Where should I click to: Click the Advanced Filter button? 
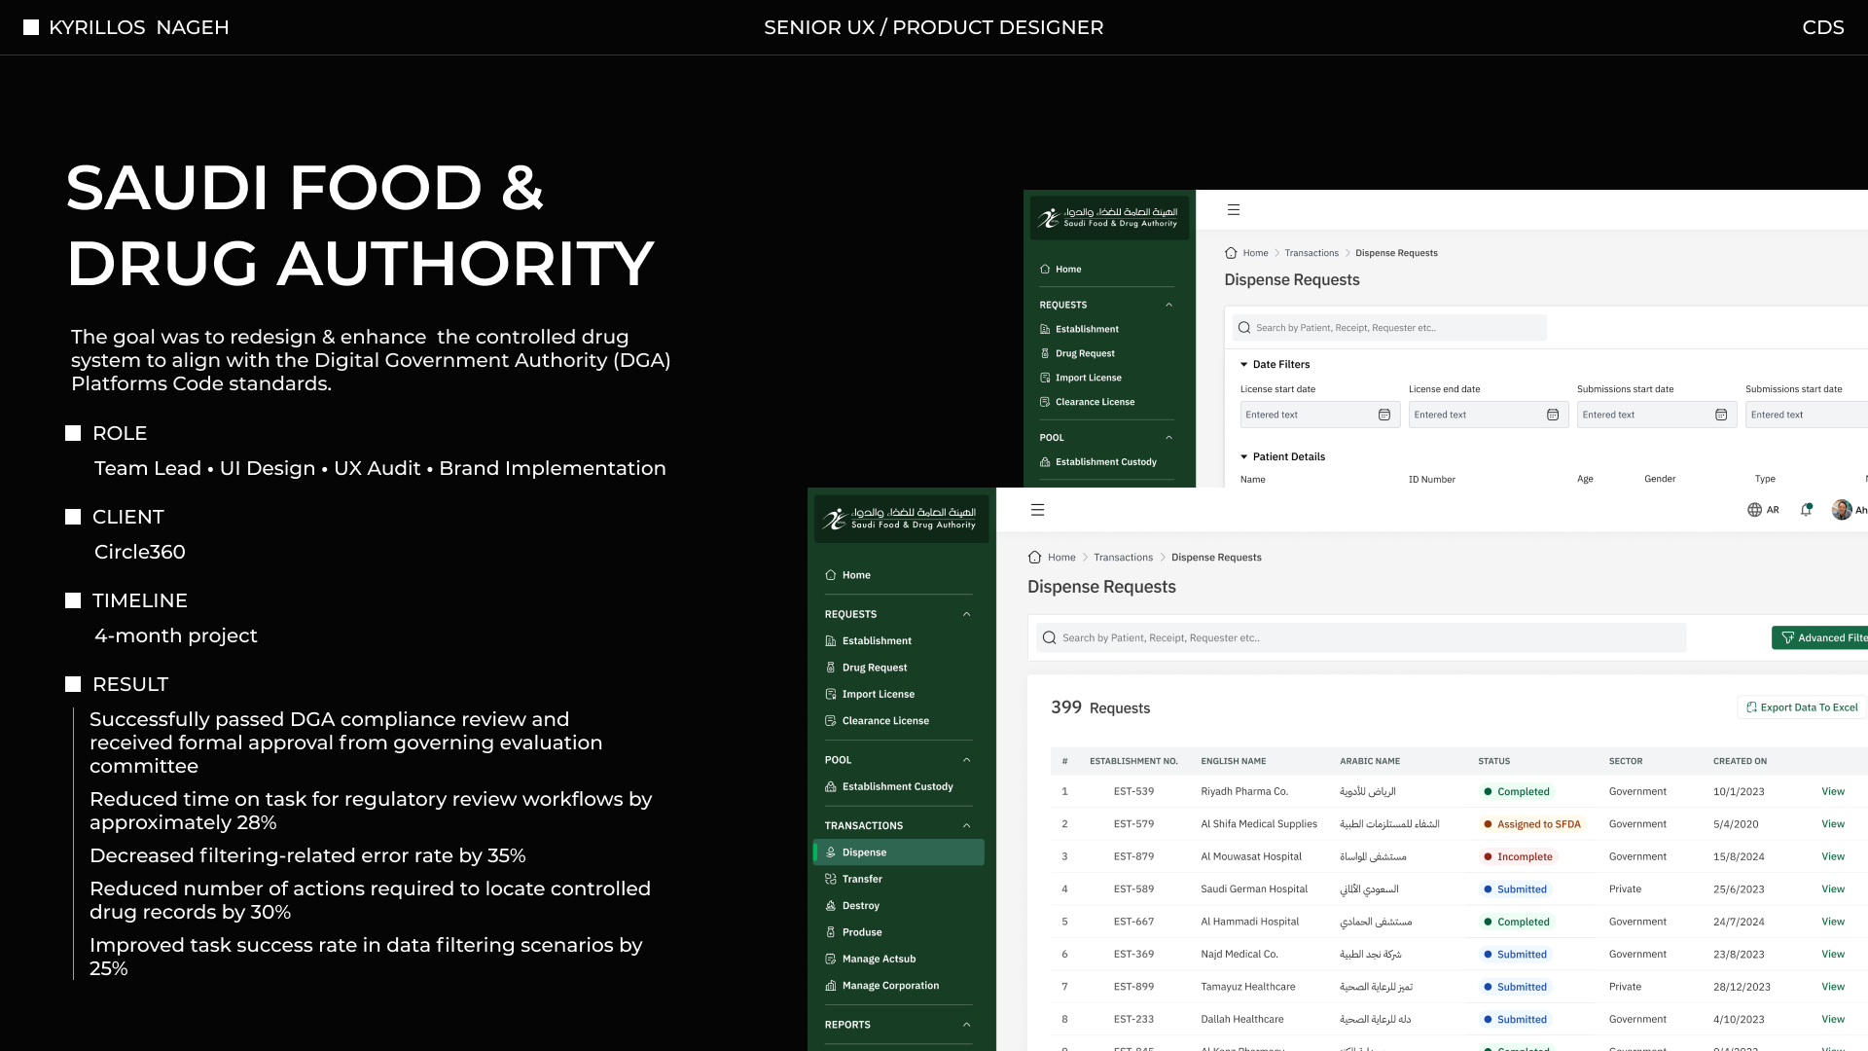pyautogui.click(x=1820, y=638)
